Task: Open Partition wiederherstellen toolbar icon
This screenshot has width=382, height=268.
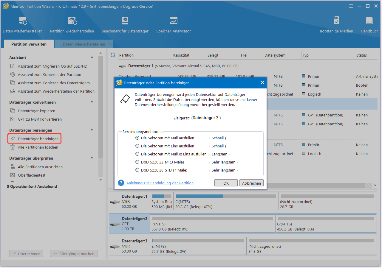Action: point(72,21)
